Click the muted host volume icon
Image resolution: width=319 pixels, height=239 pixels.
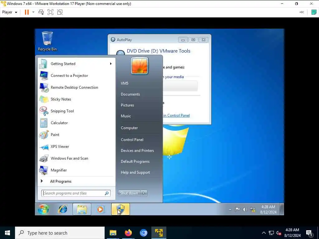(279, 233)
